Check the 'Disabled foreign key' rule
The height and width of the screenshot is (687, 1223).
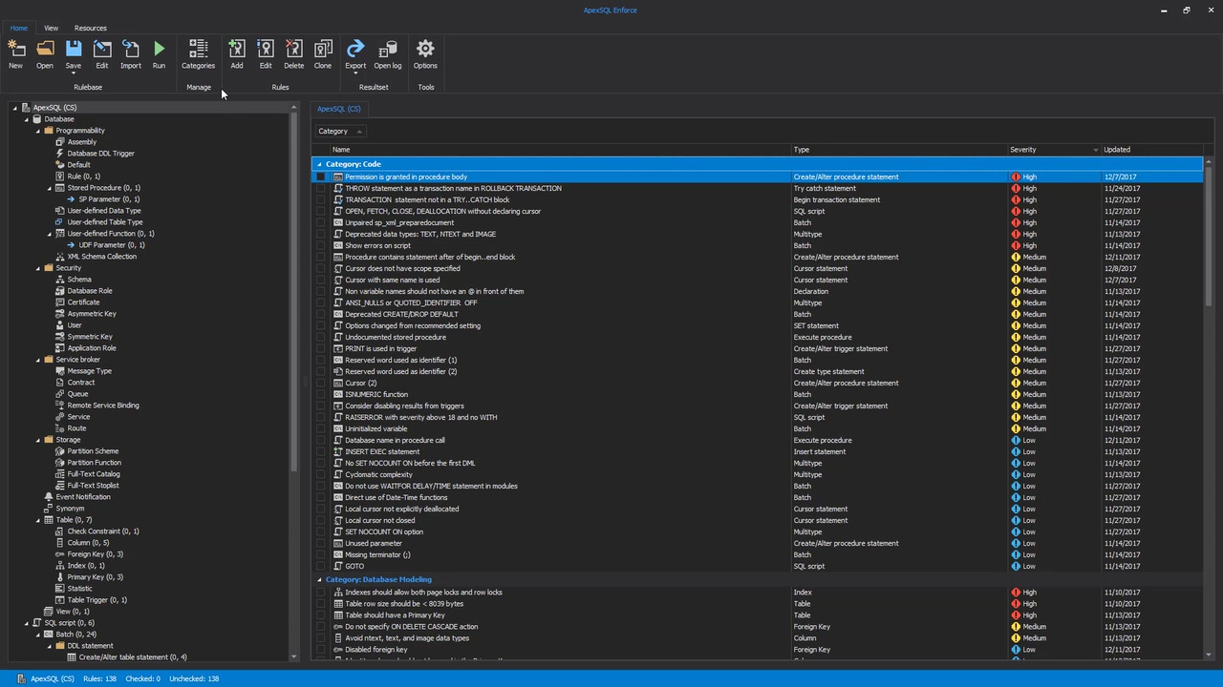(322, 649)
